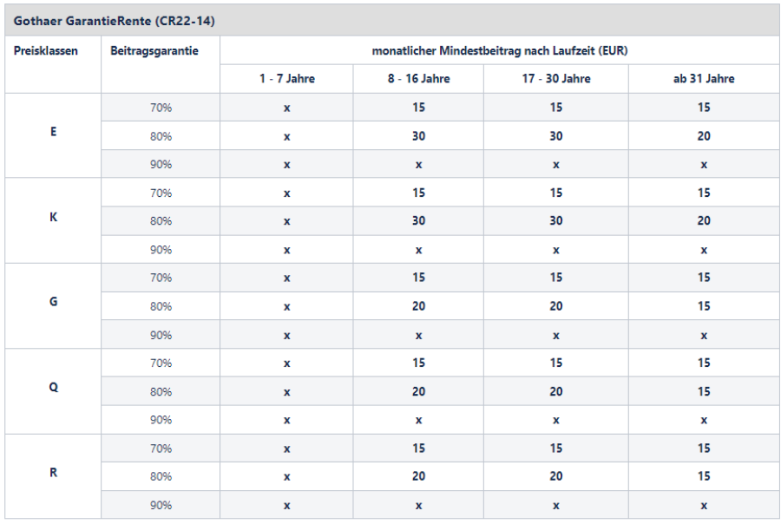
Task: Click value 20 for class G 80% 17-30 Jahre
Action: pyautogui.click(x=556, y=306)
